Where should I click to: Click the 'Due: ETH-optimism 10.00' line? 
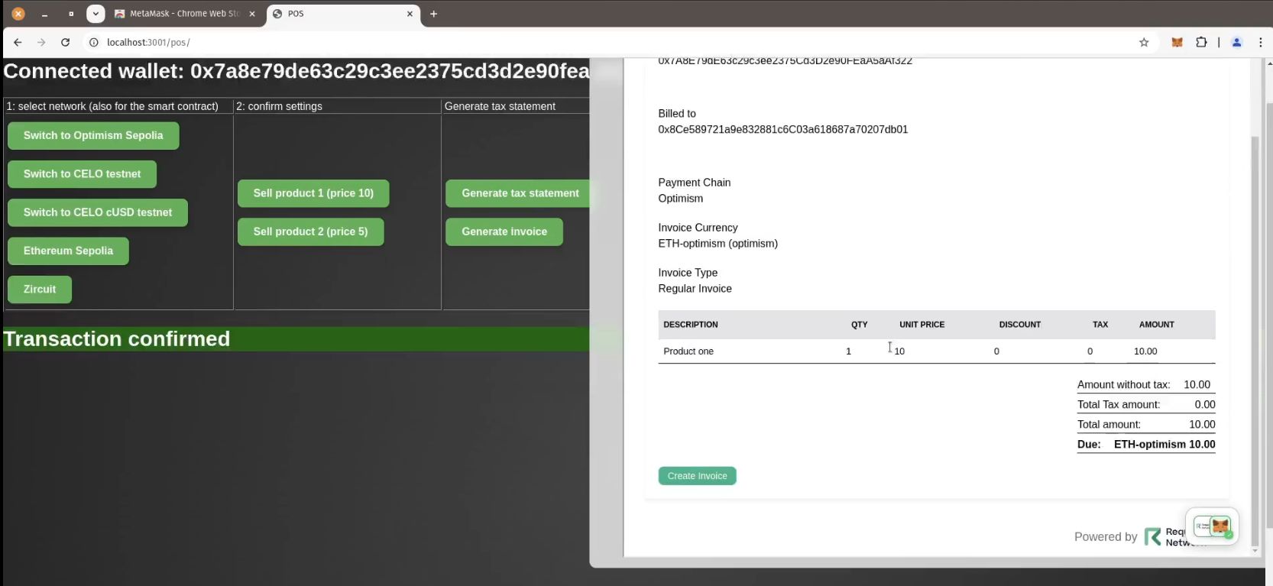[x=1146, y=445]
